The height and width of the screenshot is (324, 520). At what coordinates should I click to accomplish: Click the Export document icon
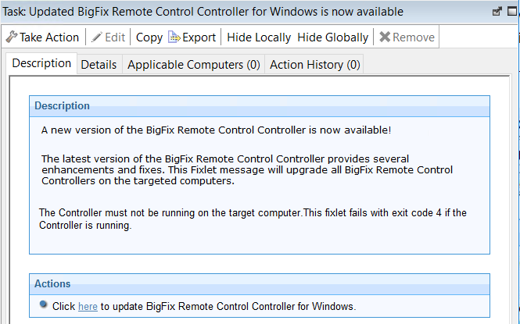click(x=174, y=37)
